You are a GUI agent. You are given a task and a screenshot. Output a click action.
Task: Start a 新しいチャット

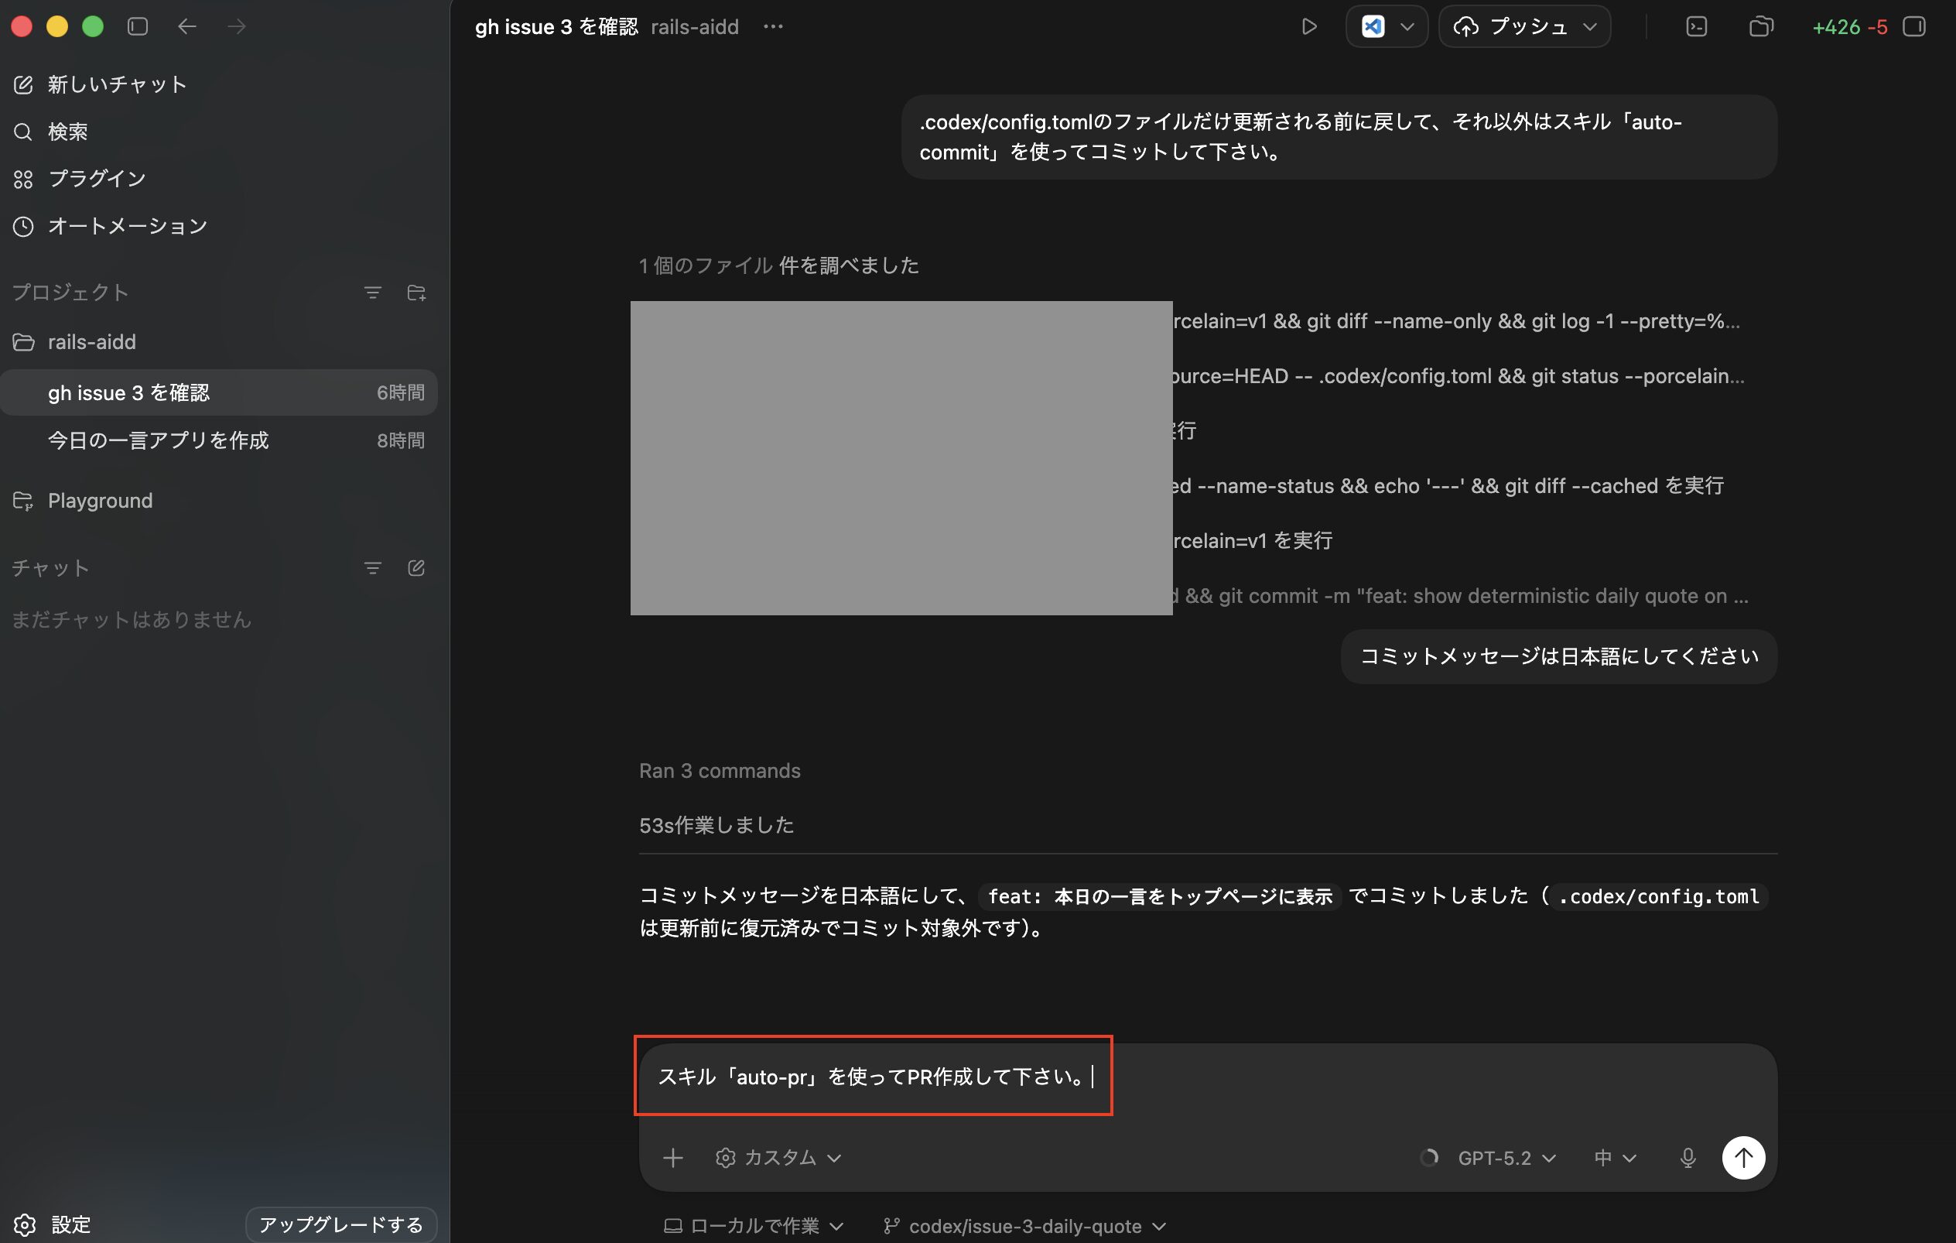tap(116, 84)
